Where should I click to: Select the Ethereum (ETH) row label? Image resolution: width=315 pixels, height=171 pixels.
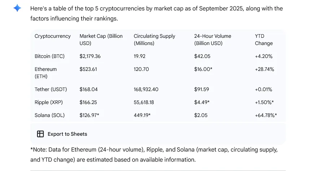[x=45, y=73]
